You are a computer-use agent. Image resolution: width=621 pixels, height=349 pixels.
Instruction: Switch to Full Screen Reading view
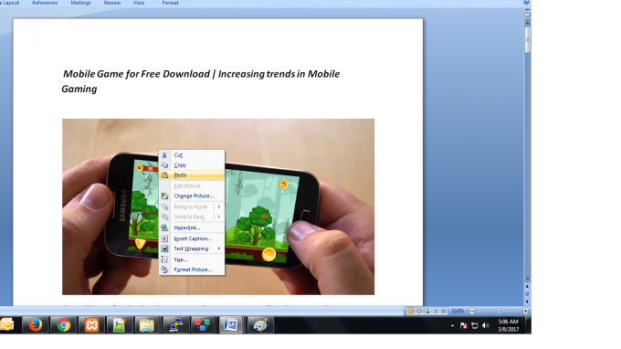coord(418,311)
